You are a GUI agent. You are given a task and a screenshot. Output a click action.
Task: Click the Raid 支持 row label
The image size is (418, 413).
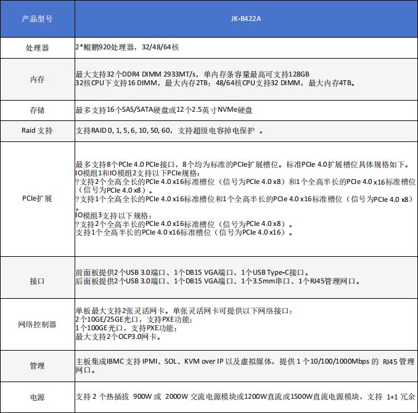coord(37,131)
